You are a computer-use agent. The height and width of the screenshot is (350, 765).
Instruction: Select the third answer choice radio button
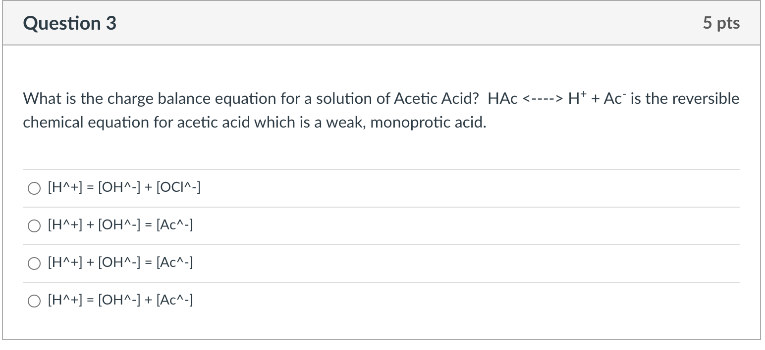pyautogui.click(x=34, y=263)
